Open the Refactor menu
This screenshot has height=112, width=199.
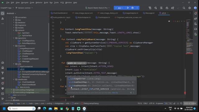coord(39,2)
